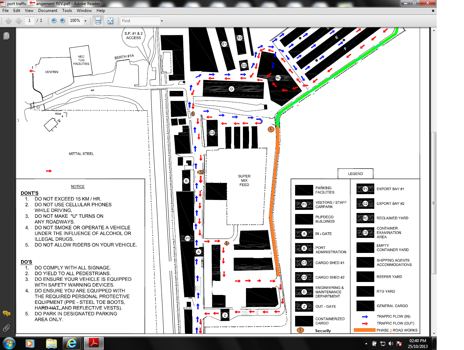Open the Pages thumbnail panel

[6, 36]
